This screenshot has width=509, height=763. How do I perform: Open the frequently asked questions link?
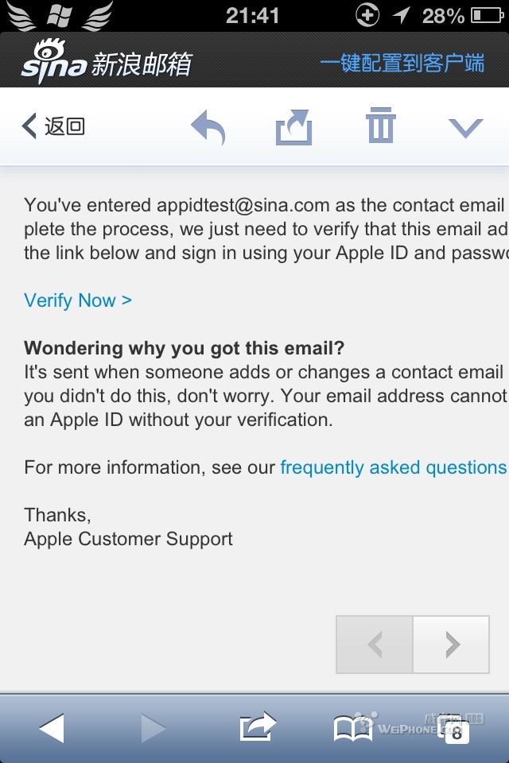click(x=393, y=467)
